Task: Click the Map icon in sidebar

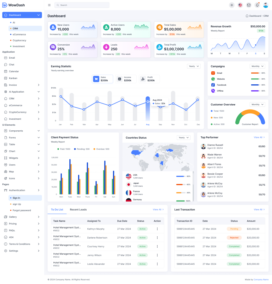Action: pos(6,171)
